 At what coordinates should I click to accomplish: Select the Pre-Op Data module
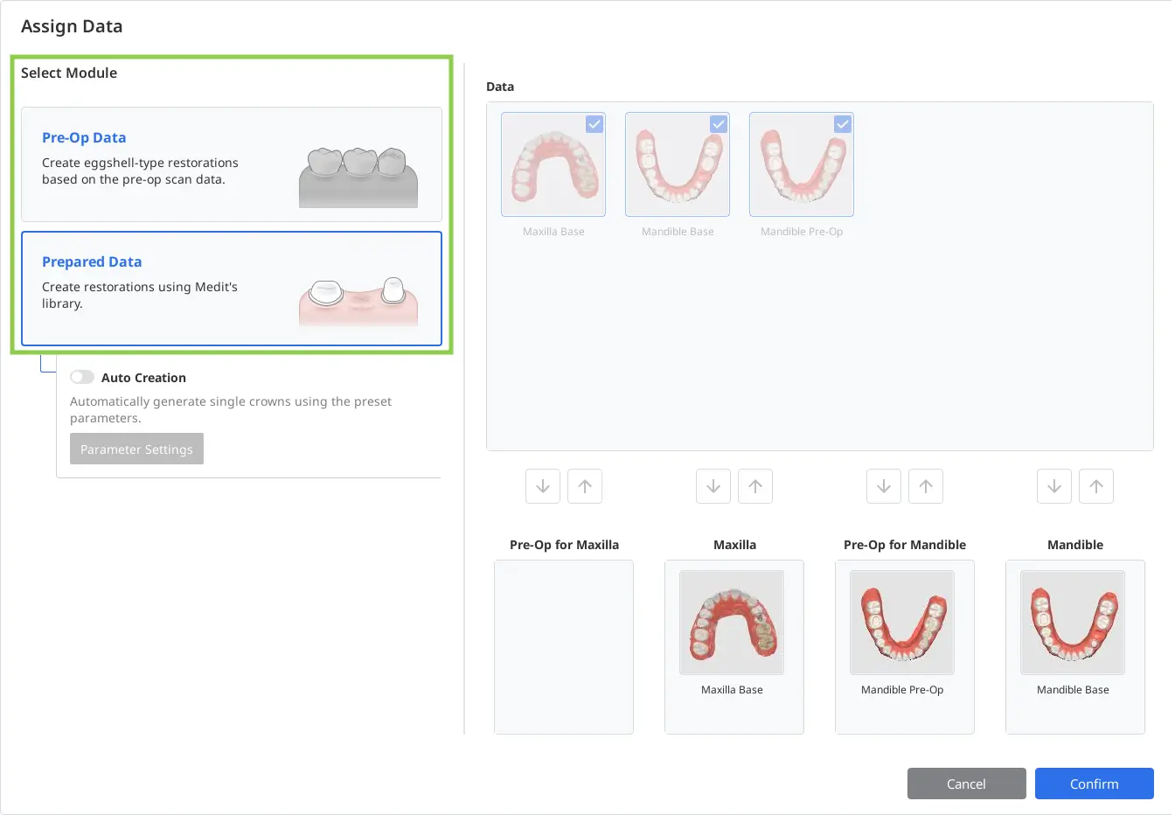pyautogui.click(x=231, y=164)
